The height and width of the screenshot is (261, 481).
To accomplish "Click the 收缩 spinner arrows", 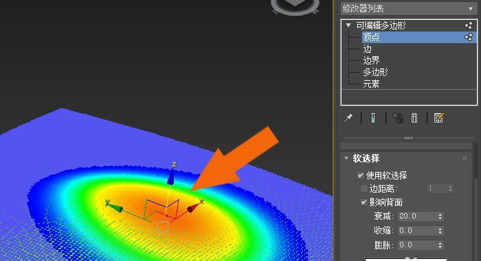I will click(x=440, y=230).
